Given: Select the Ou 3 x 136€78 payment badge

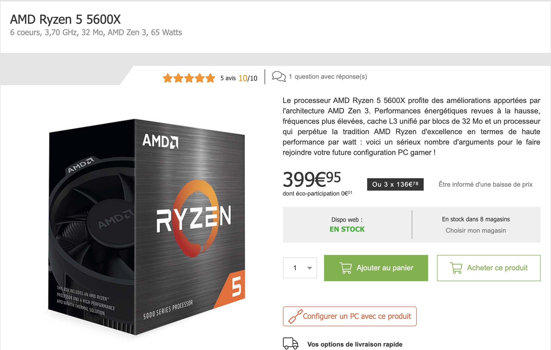Looking at the screenshot, I should [x=395, y=184].
